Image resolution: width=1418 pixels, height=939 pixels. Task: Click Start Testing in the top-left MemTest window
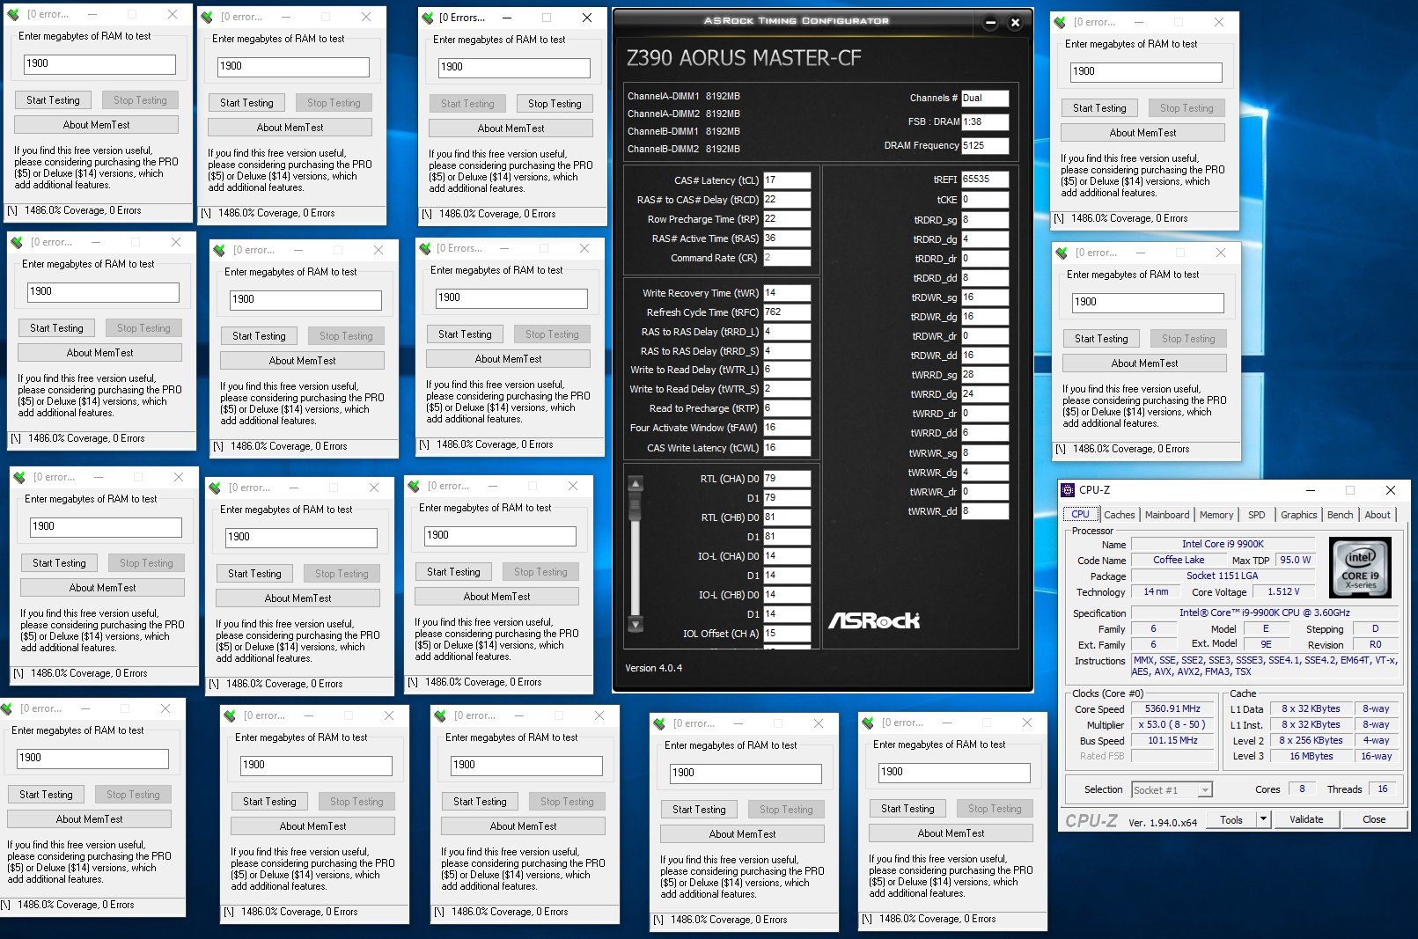53,100
